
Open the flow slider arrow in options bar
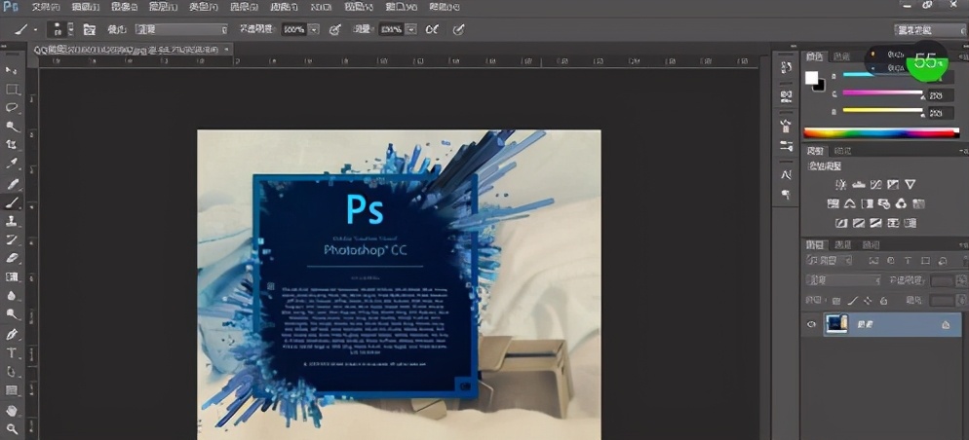[x=411, y=29]
